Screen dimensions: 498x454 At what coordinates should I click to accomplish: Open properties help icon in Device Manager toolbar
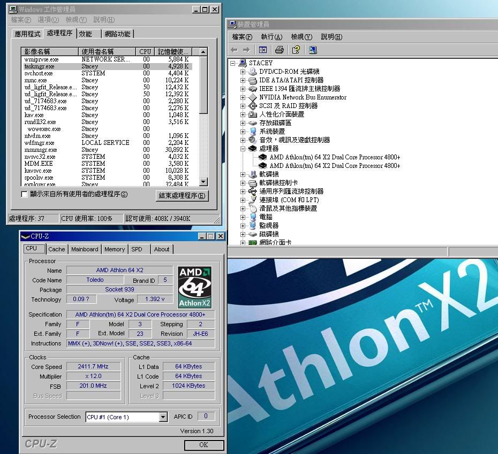coord(296,50)
